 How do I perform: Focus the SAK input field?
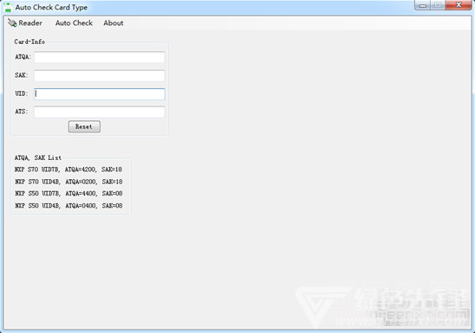(x=100, y=75)
